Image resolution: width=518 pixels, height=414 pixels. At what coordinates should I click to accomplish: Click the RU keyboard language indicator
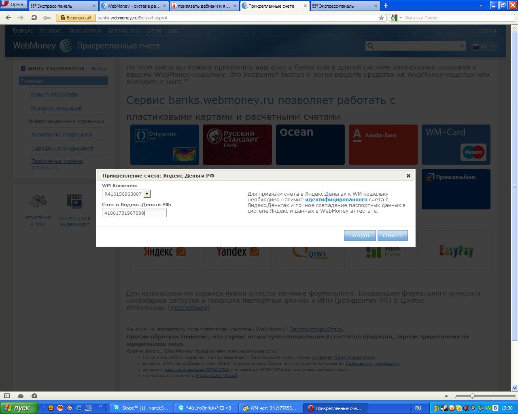tap(418, 408)
